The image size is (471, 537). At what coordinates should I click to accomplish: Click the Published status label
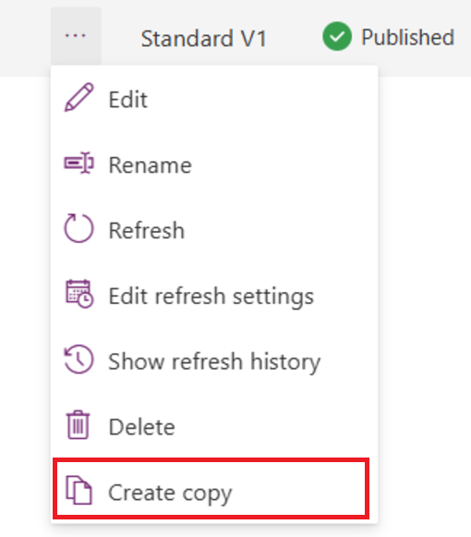pyautogui.click(x=408, y=37)
